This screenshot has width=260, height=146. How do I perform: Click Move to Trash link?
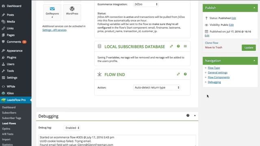214,47
